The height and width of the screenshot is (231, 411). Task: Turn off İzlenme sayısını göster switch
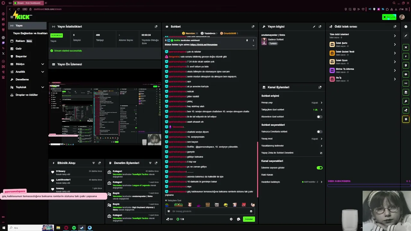pyautogui.click(x=319, y=168)
